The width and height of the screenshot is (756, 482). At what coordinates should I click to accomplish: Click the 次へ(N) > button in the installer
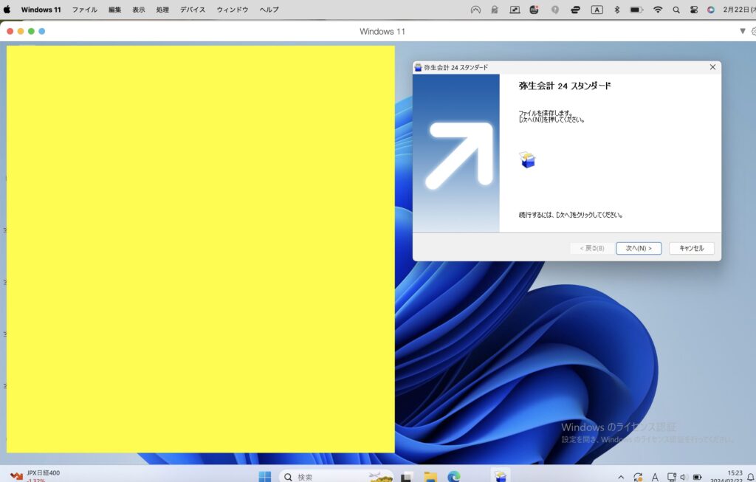639,248
